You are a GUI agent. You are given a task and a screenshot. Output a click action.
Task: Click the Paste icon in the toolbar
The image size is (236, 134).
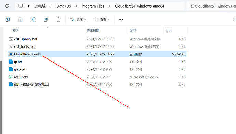point(20,19)
